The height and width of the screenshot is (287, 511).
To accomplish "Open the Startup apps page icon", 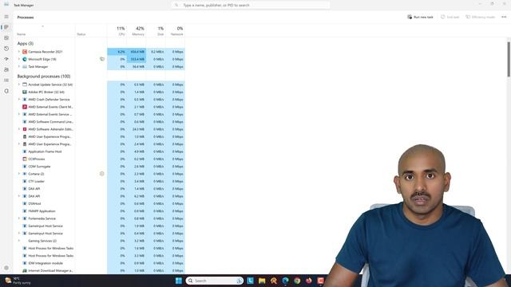I will tap(6, 59).
